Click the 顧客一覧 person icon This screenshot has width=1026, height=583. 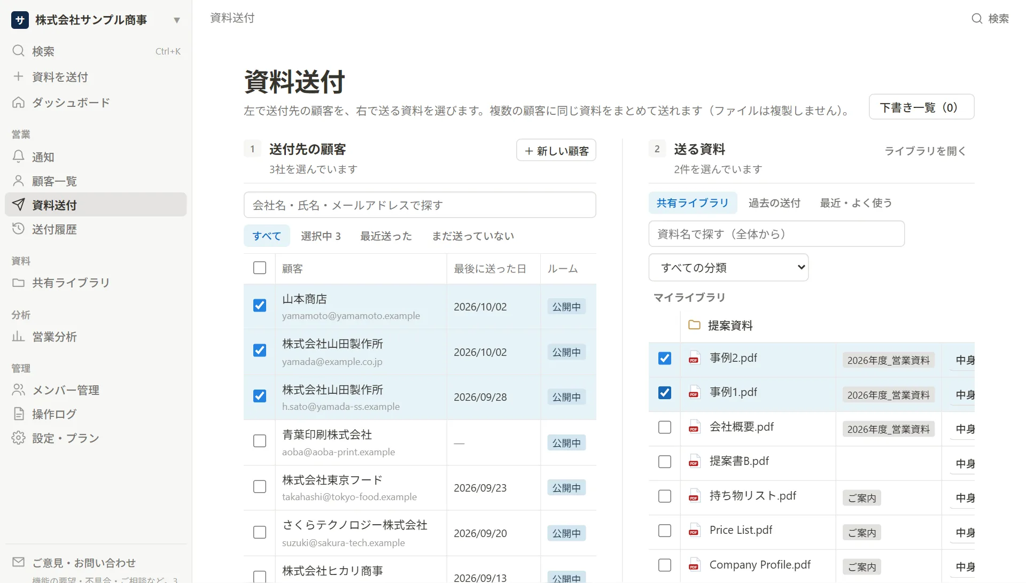point(19,181)
